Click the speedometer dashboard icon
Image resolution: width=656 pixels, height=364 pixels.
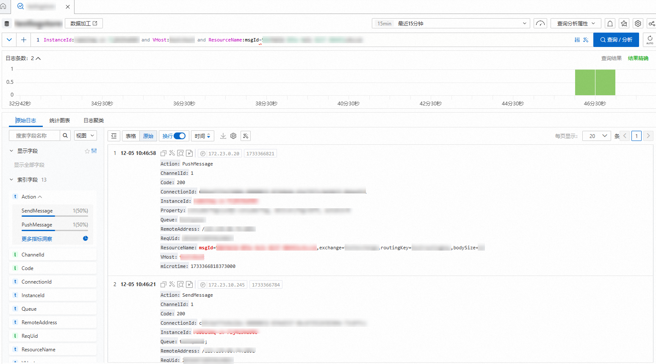tap(540, 23)
